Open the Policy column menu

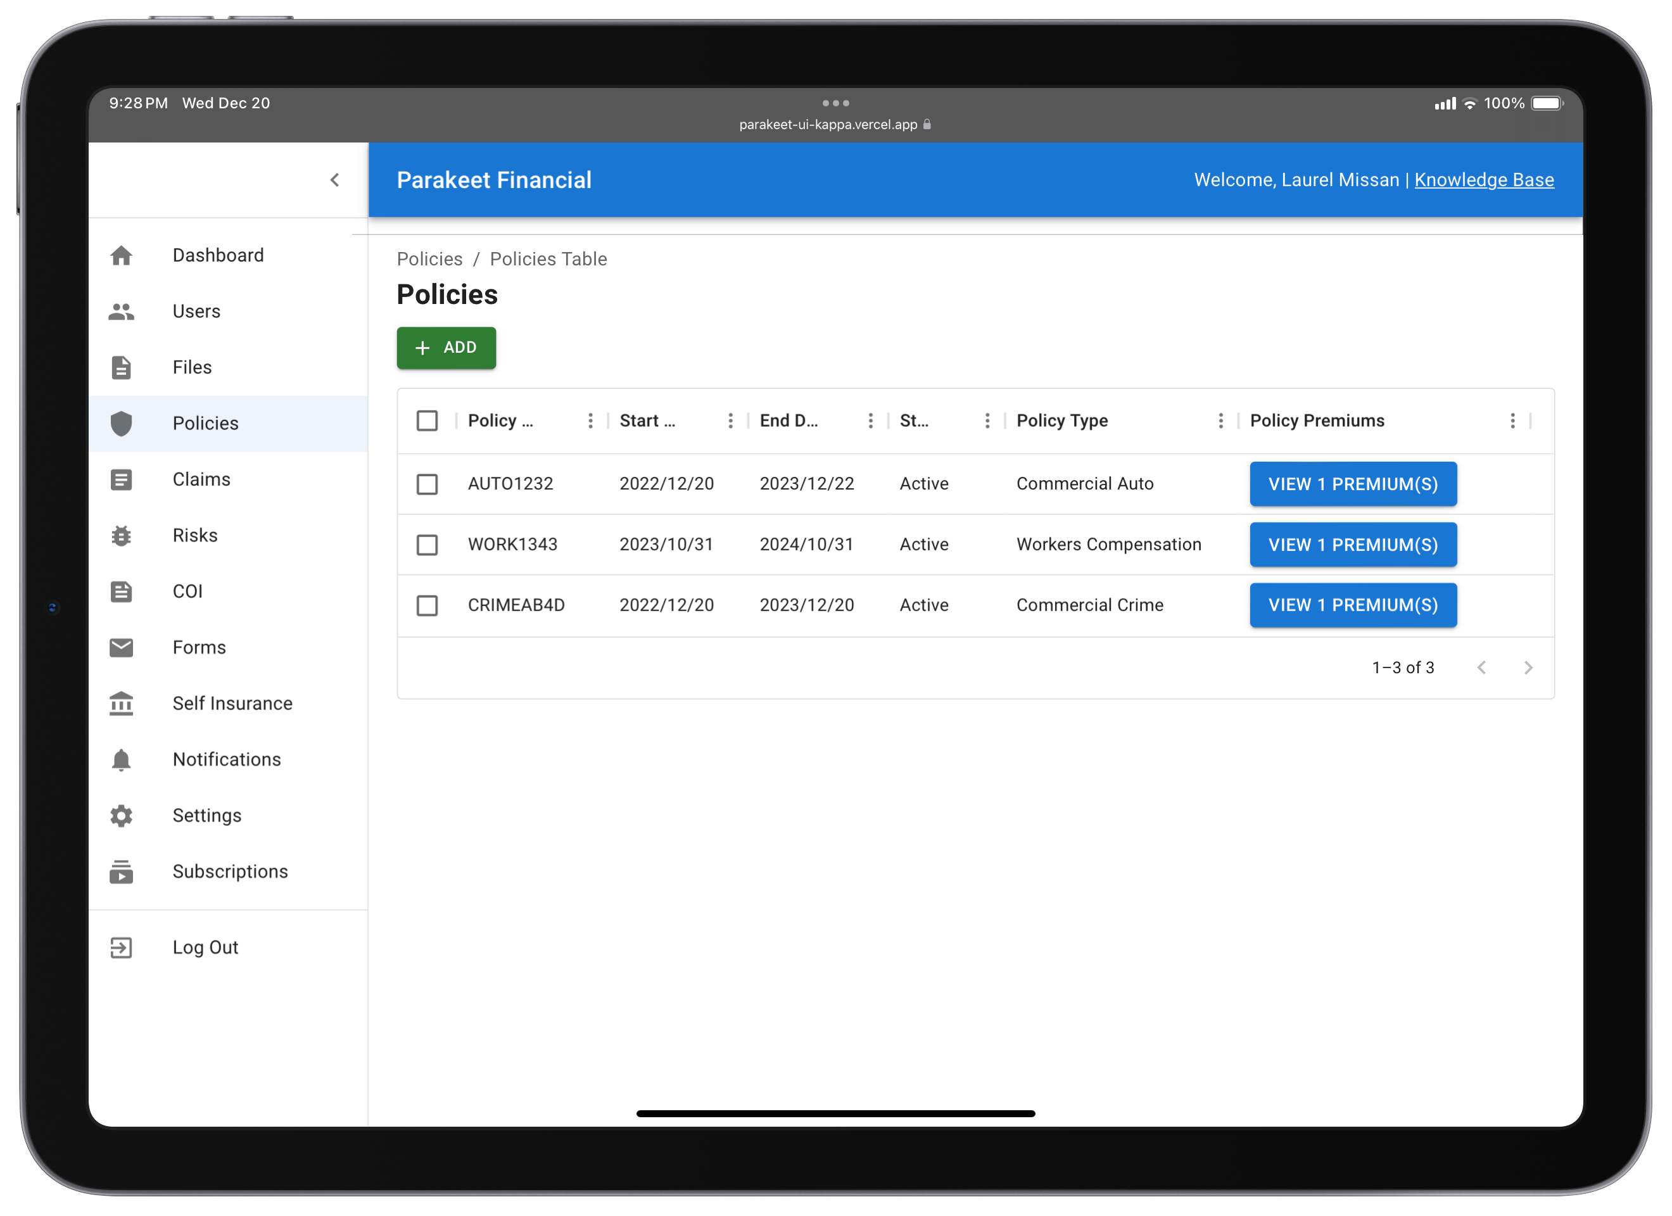590,421
